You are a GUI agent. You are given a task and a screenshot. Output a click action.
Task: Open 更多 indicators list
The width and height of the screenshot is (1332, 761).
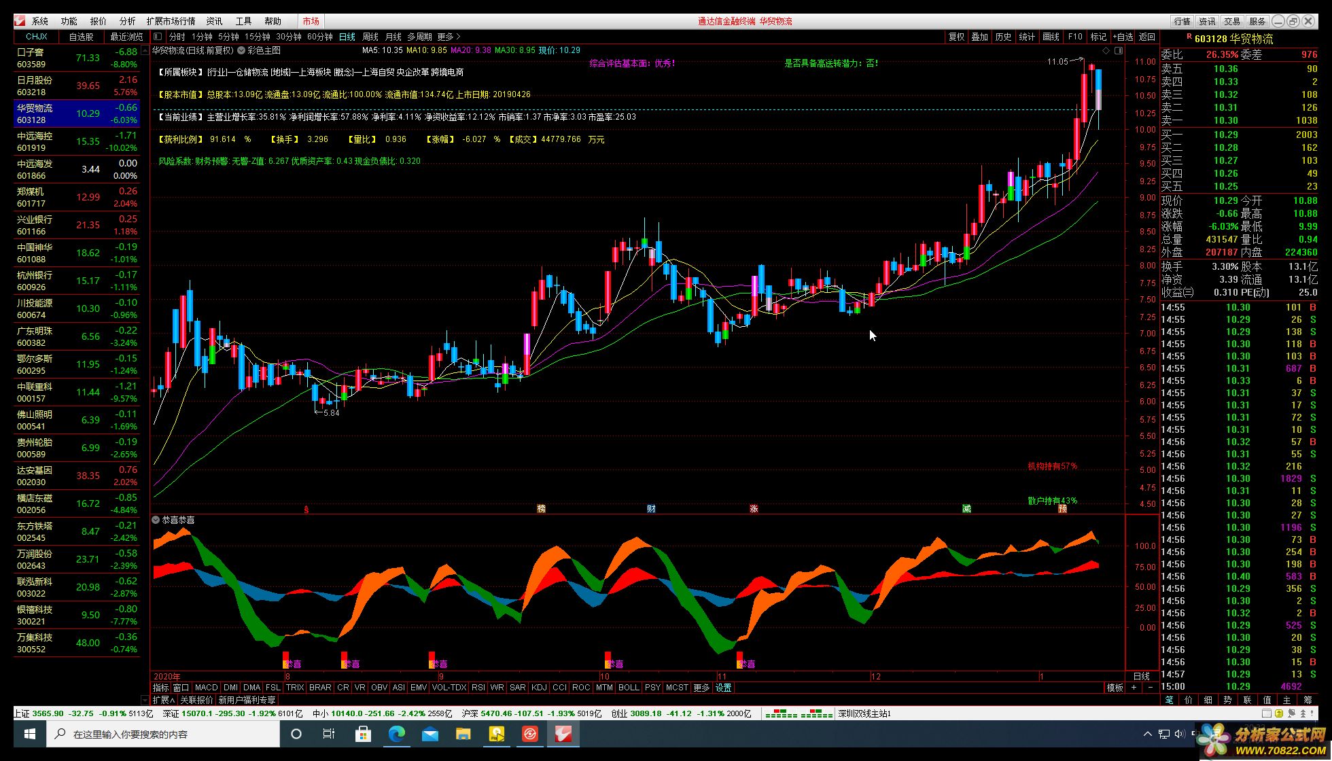701,688
